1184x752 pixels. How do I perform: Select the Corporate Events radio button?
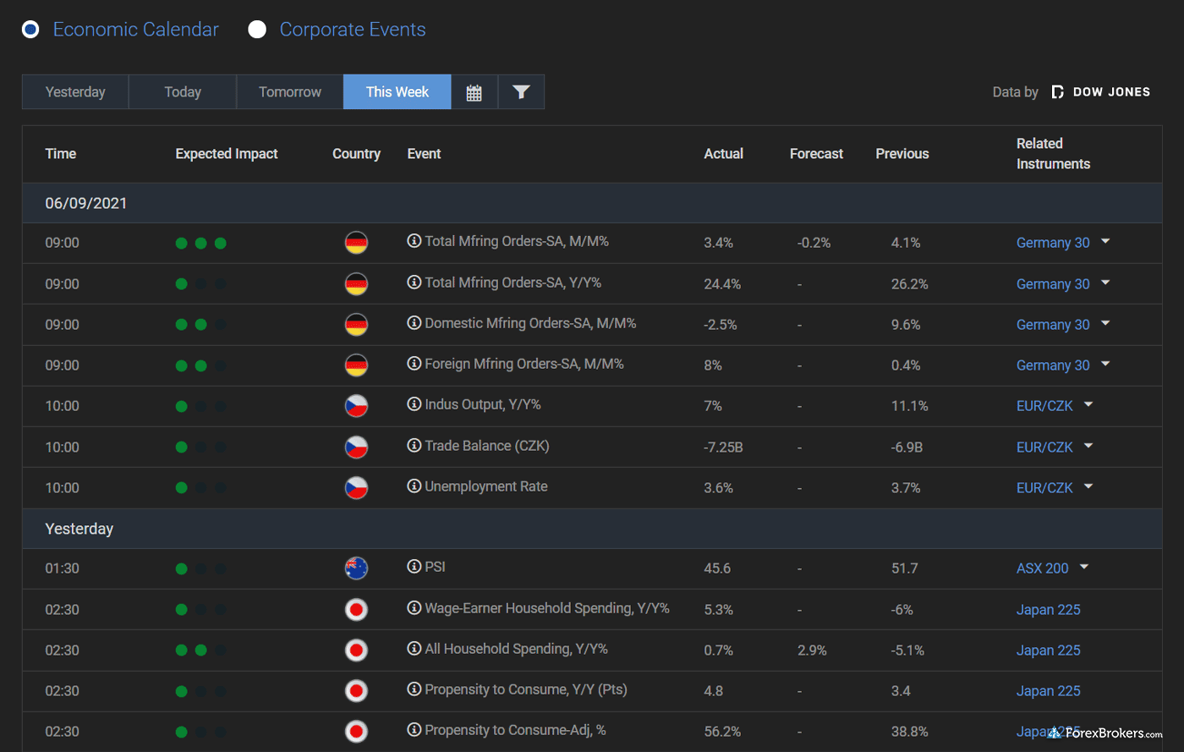257,30
